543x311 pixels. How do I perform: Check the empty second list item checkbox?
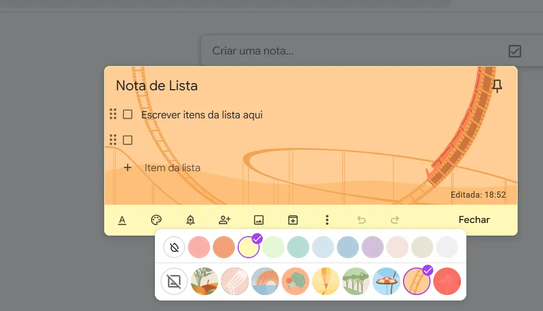click(127, 140)
